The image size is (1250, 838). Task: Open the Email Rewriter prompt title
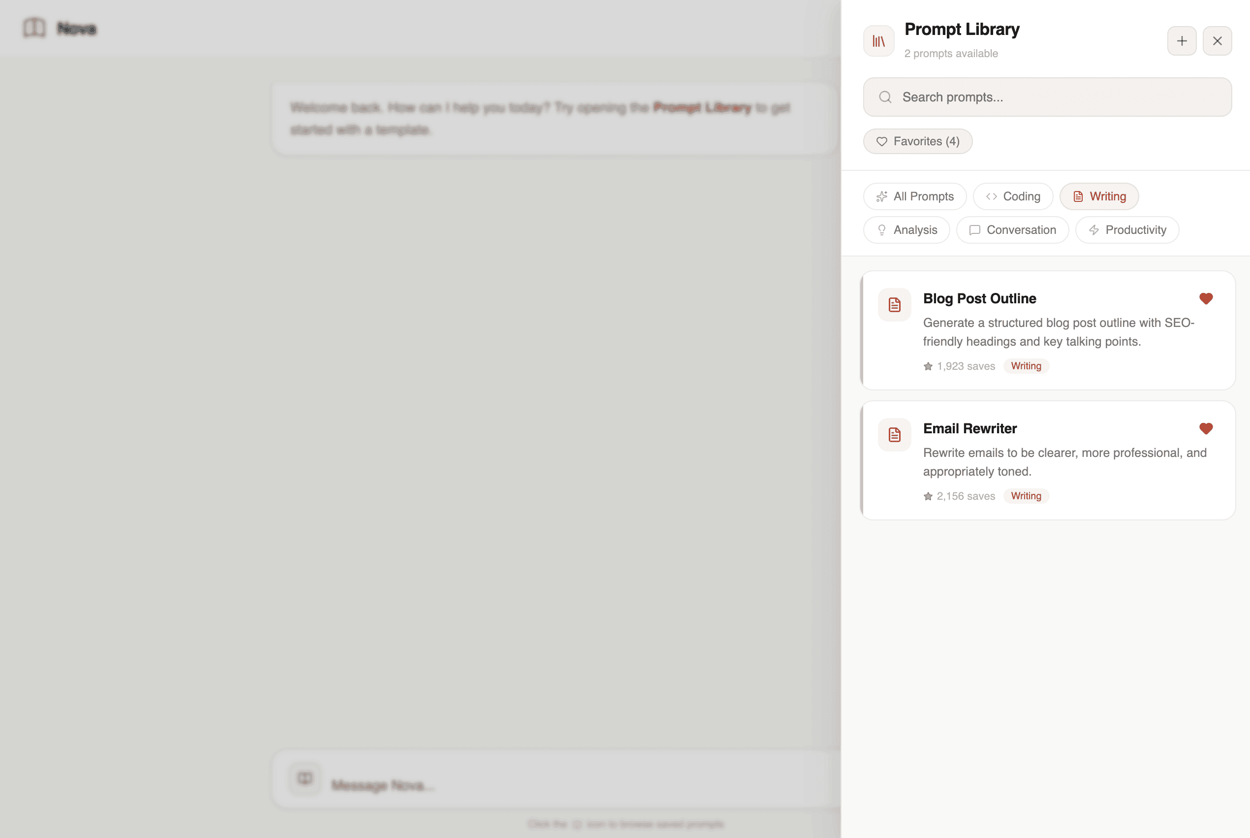[x=969, y=429]
